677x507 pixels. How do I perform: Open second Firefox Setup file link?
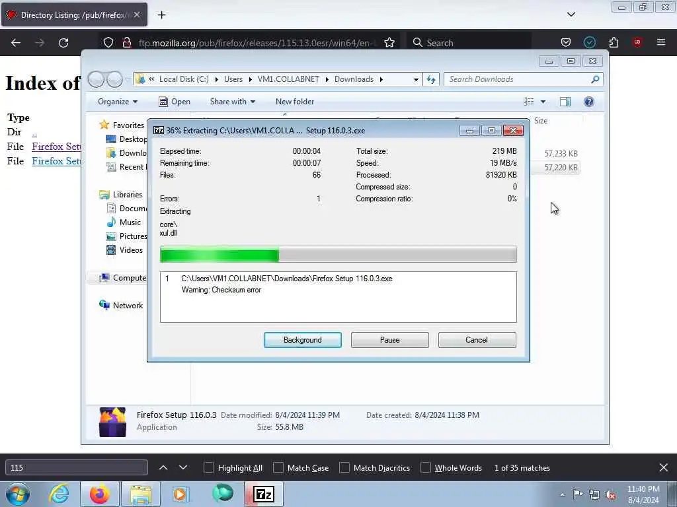[x=56, y=161]
